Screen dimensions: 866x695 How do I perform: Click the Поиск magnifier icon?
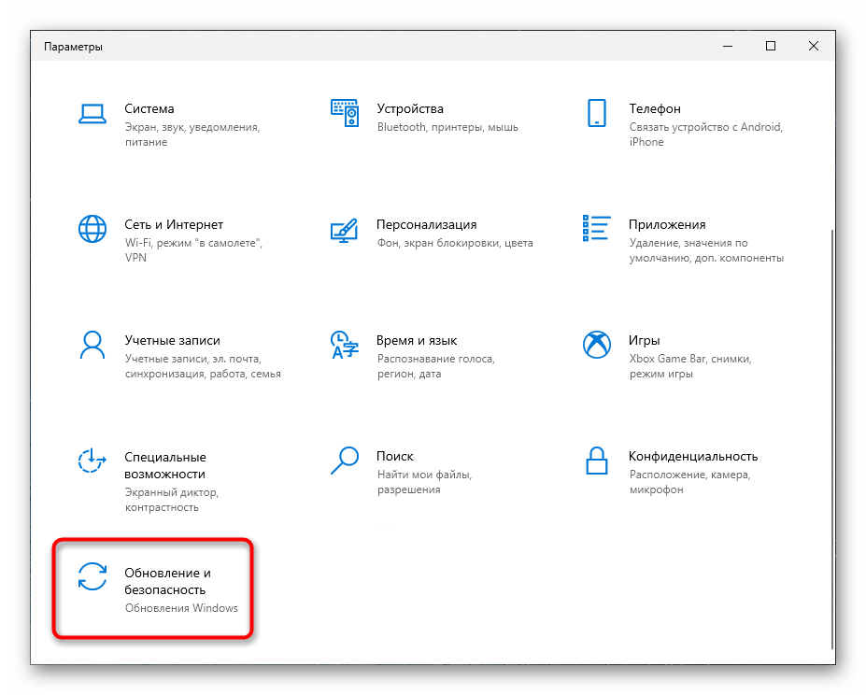point(345,461)
